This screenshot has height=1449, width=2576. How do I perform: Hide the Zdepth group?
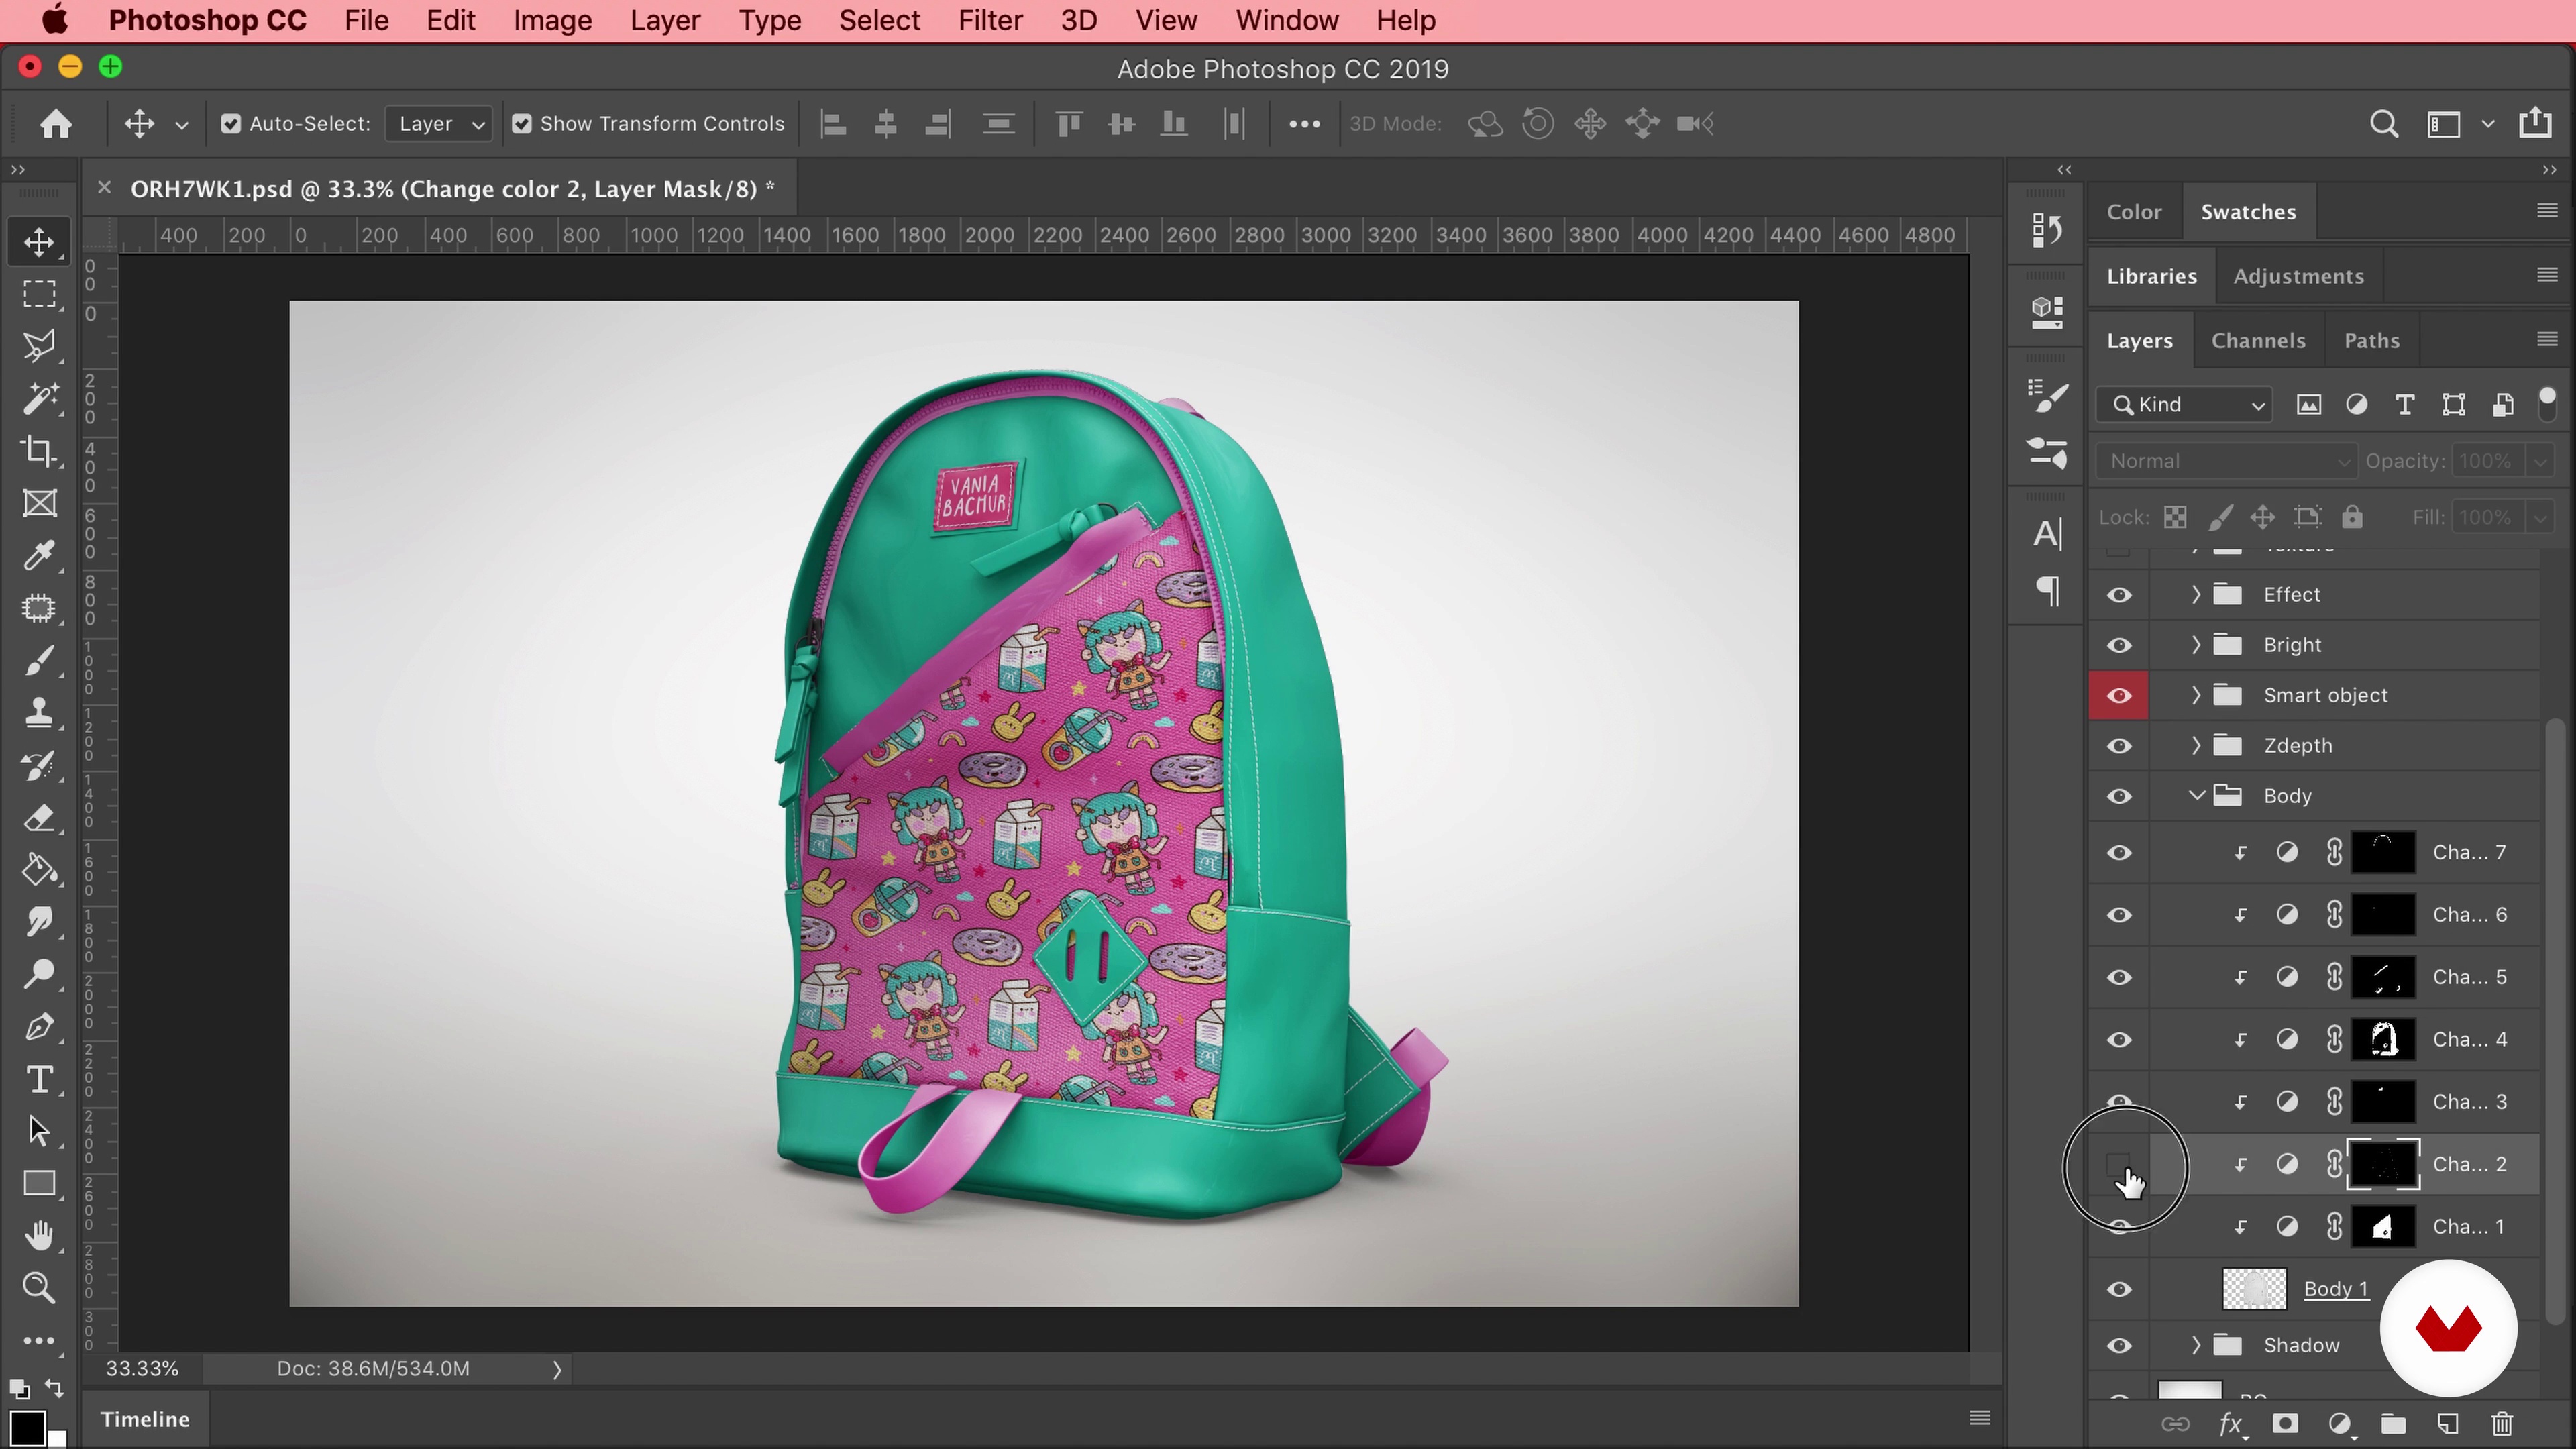[x=2119, y=746]
